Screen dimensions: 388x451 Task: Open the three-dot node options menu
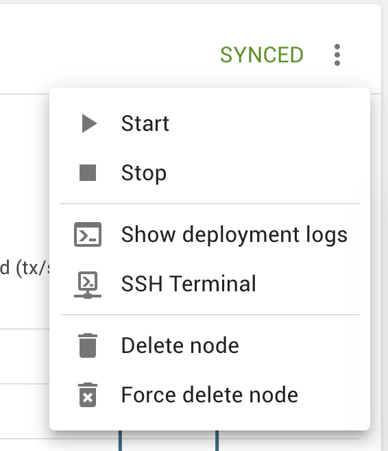337,55
